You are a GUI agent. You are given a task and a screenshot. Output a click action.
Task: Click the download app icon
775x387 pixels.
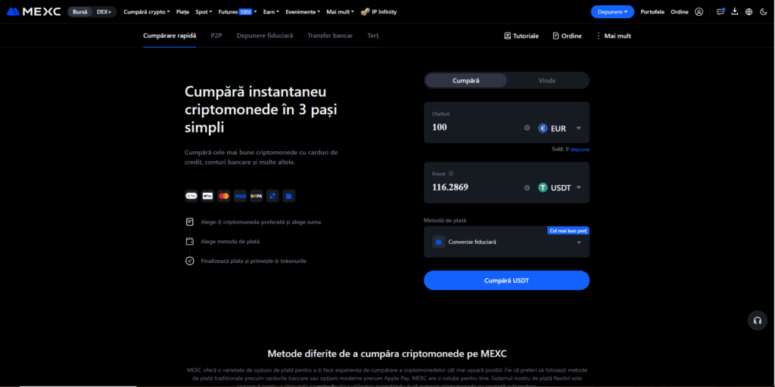(x=734, y=11)
